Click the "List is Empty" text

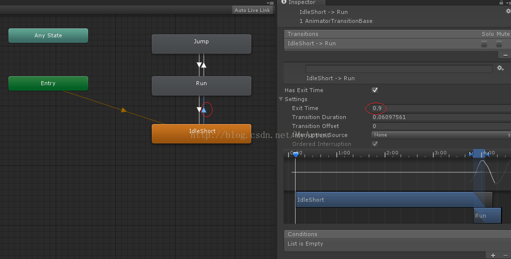pyautogui.click(x=306, y=244)
